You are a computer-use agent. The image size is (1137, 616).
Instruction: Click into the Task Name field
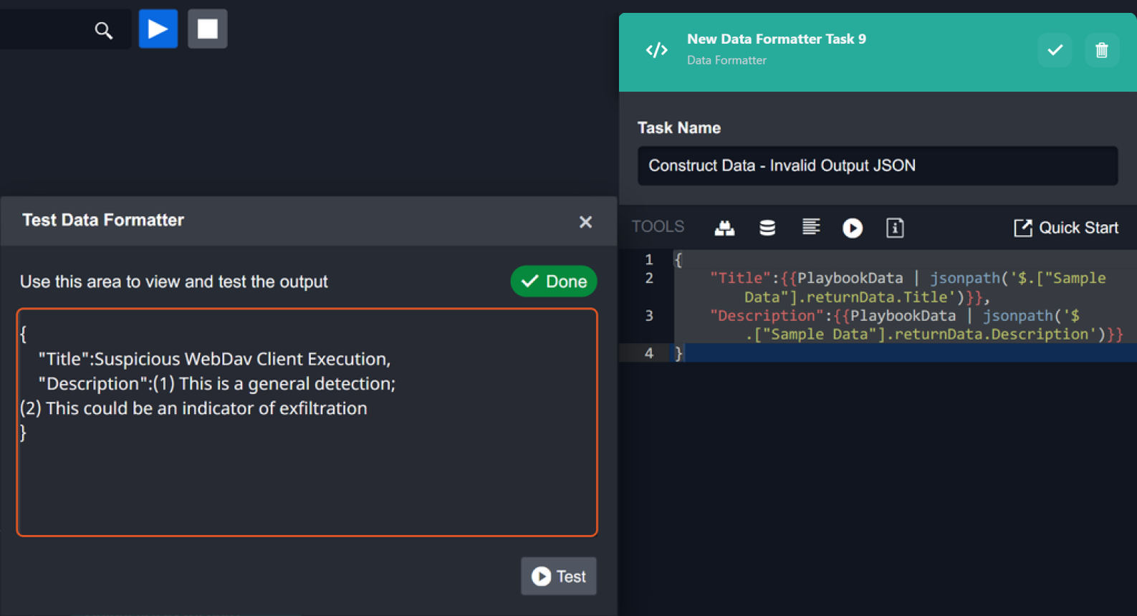877,166
